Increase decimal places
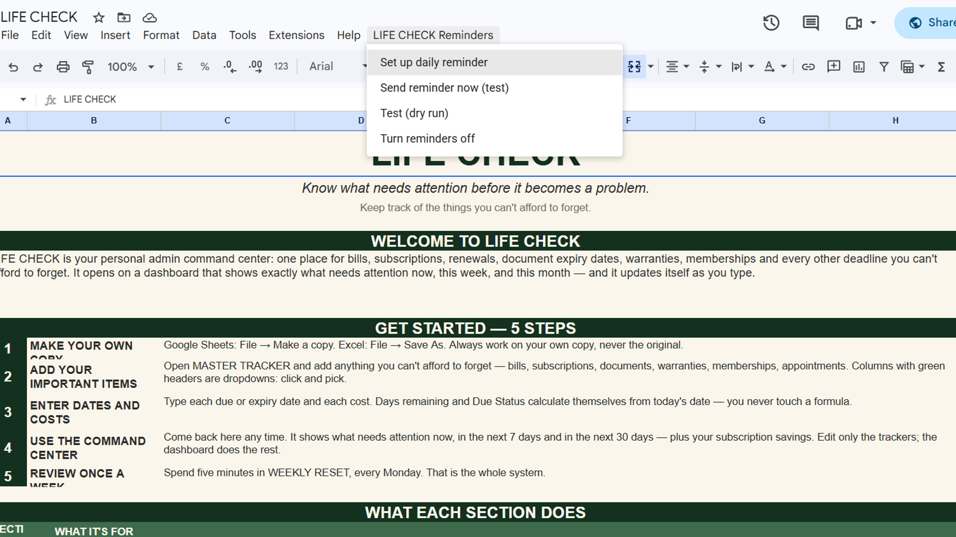Screen dimensions: 956x537 pyautogui.click(x=255, y=67)
